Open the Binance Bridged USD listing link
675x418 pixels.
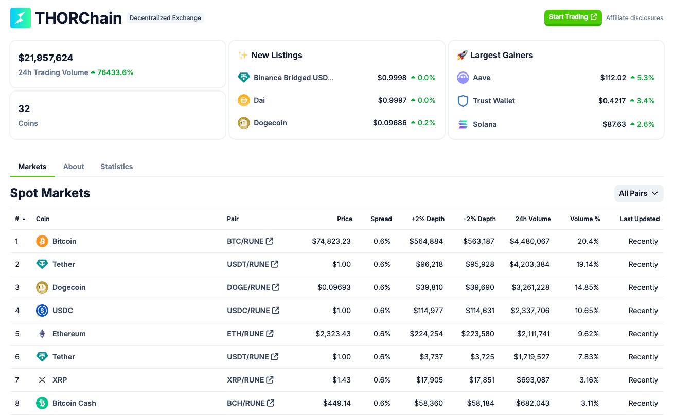pos(293,78)
